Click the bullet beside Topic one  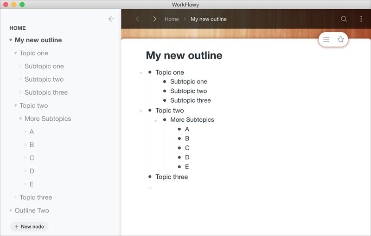150,72
